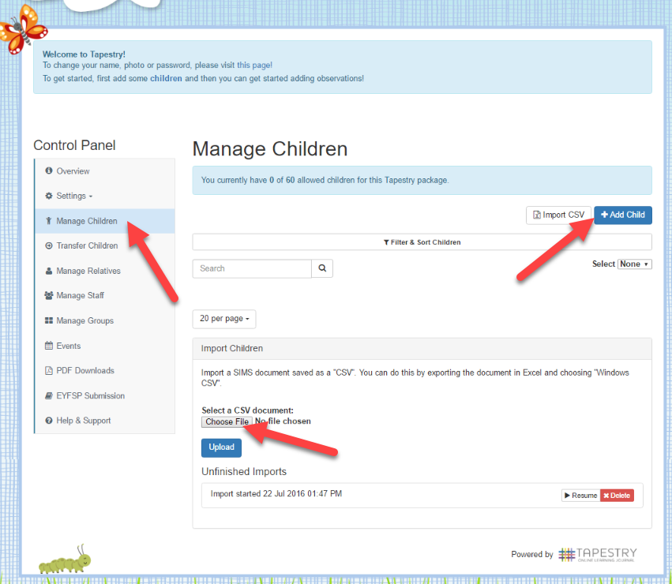Viewport: 672px width, 584px height.
Task: Click the magnifying glass search button
Action: coord(322,268)
